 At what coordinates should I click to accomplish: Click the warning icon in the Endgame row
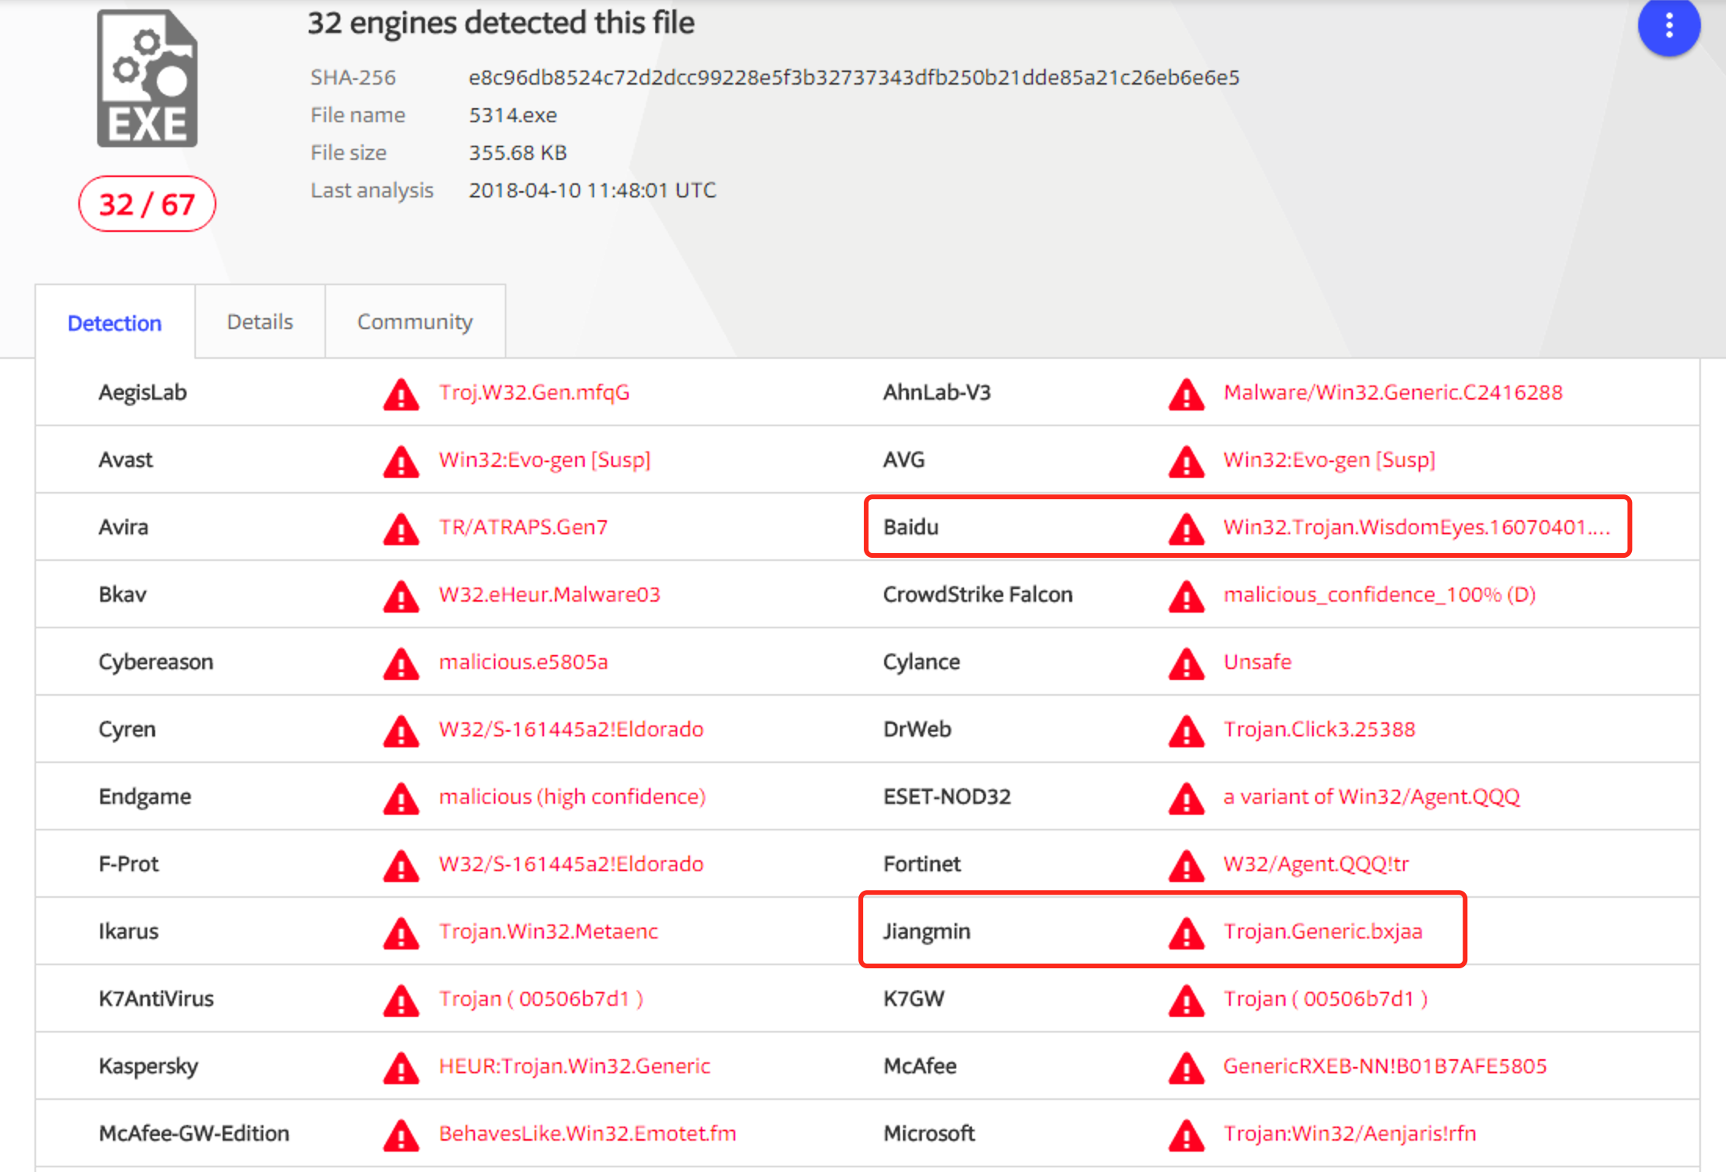click(401, 798)
